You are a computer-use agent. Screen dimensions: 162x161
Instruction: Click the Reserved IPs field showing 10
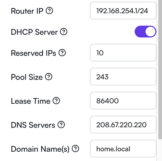(x=123, y=53)
